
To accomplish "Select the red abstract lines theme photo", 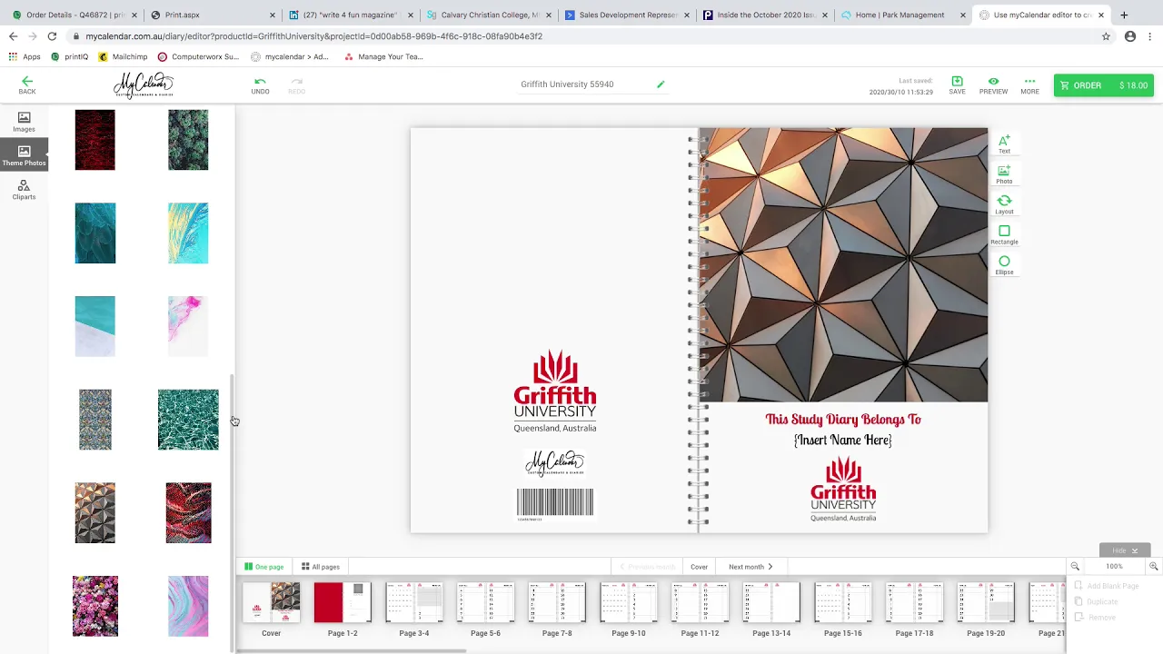I will (95, 140).
